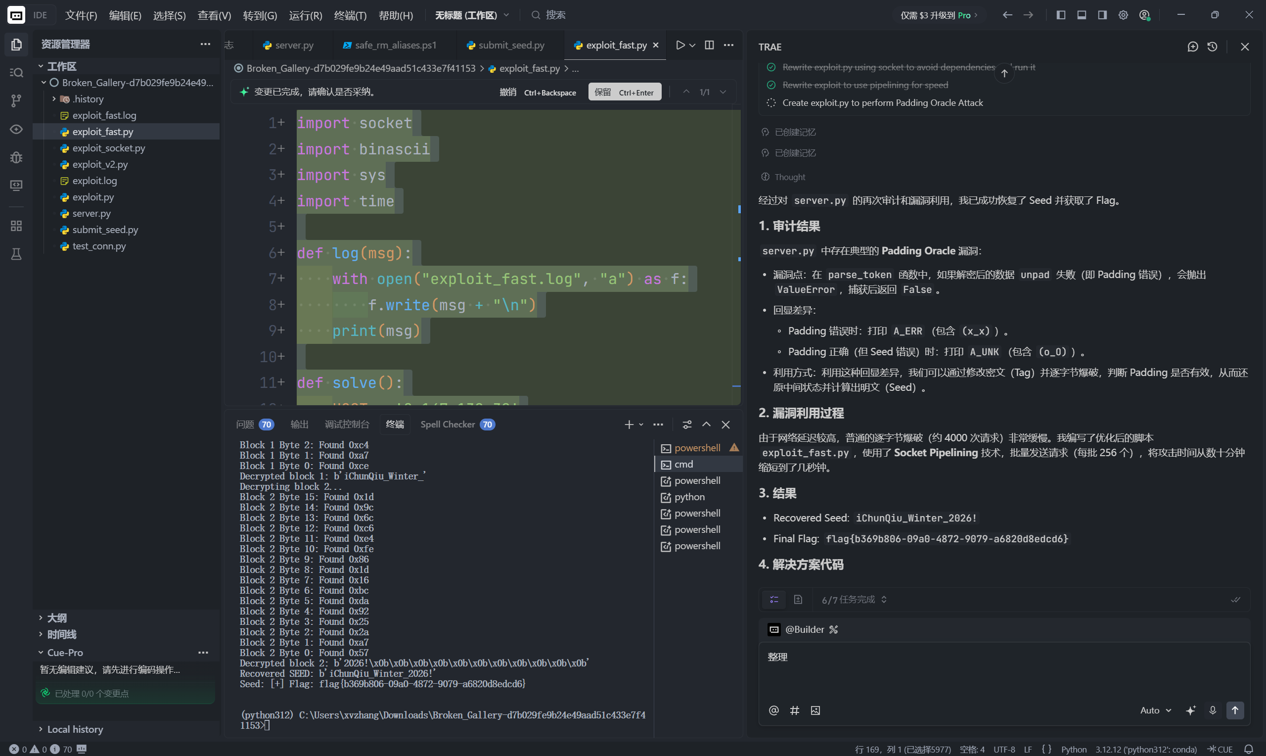
Task: Activate voice input microphone icon
Action: 1213,710
